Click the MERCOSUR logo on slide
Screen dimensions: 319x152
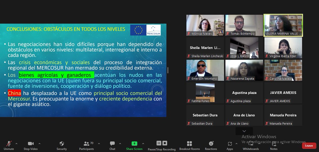153,30
